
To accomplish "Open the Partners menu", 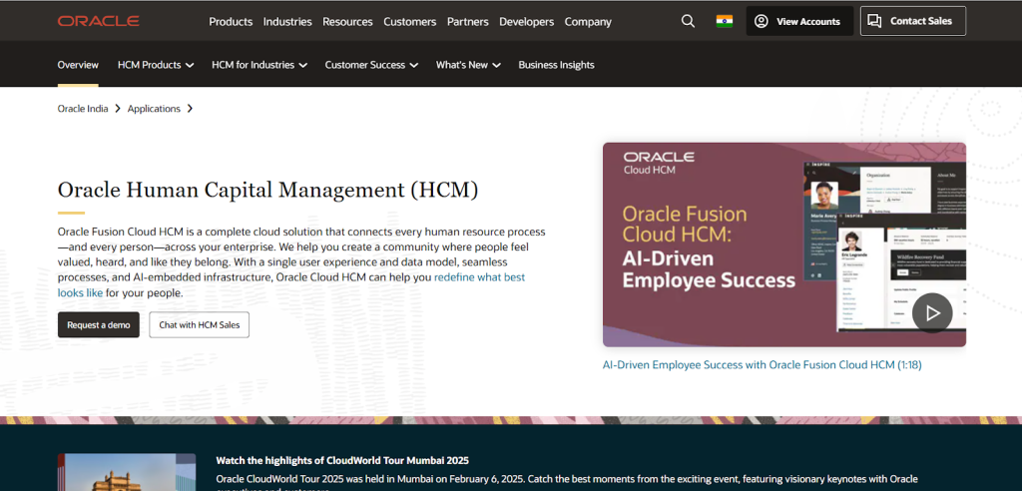I will tap(467, 22).
